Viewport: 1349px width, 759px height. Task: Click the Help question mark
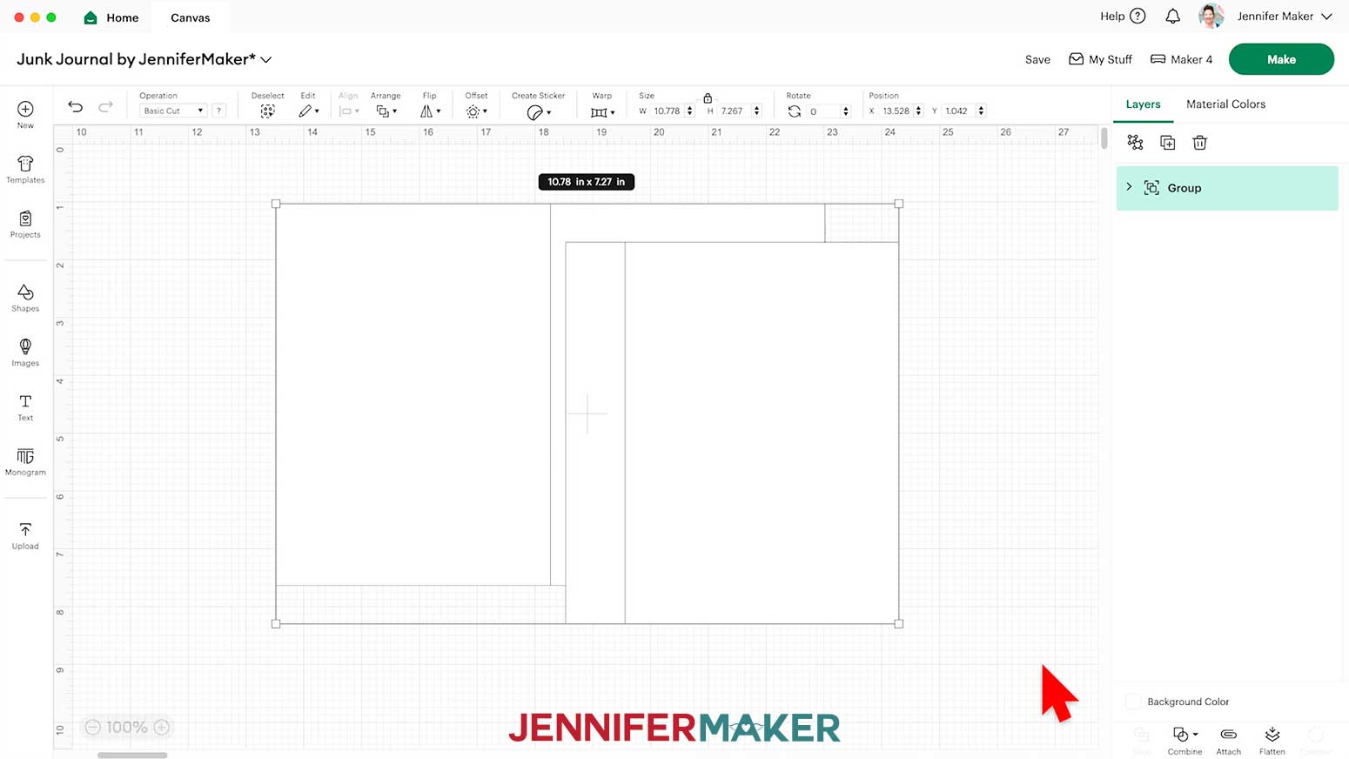coord(1138,17)
